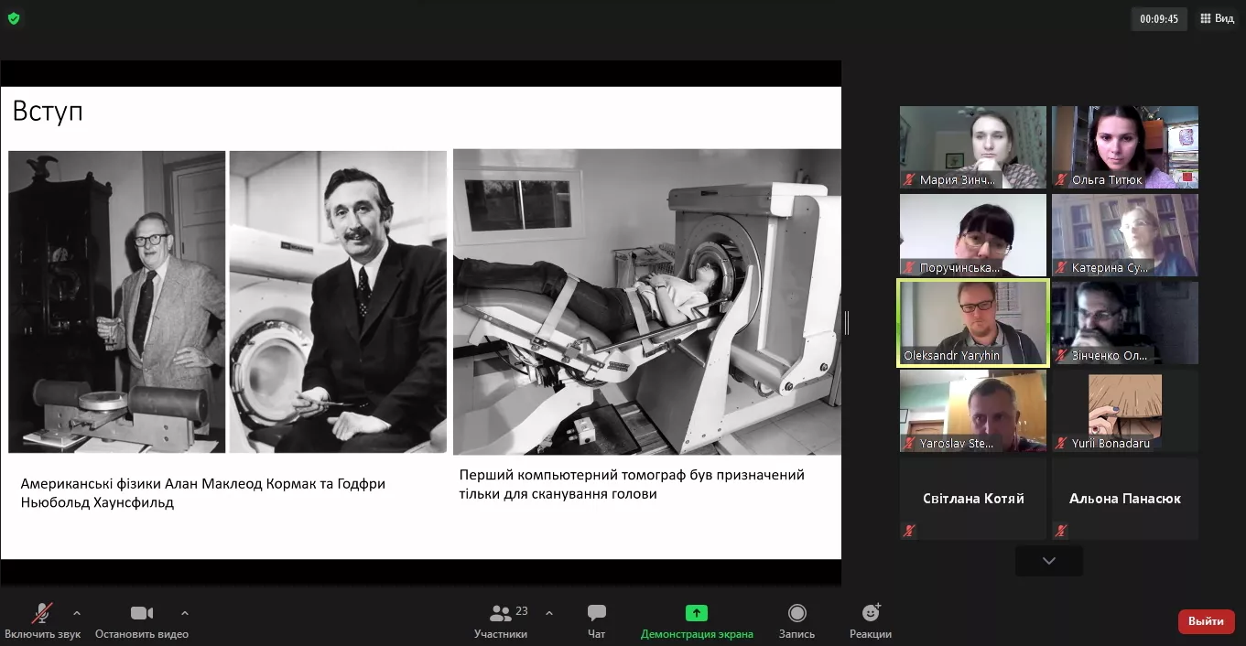Click muted mic icon on Світлана Котяй tile
The width and height of the screenshot is (1246, 646).
tap(909, 530)
